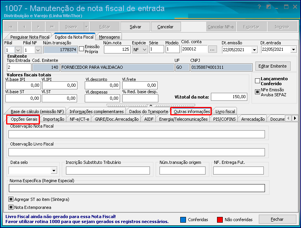Screen dimensions: 301x228
Task: Toggle Agregar ST ao item (Sintegra)
Action: (x=11, y=199)
